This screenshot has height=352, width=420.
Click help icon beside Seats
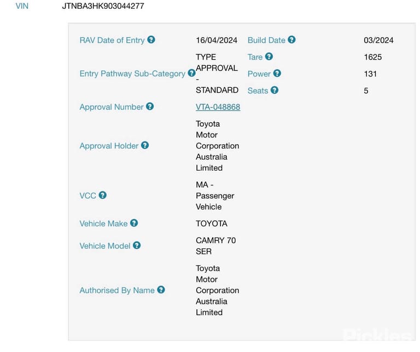[x=275, y=90]
